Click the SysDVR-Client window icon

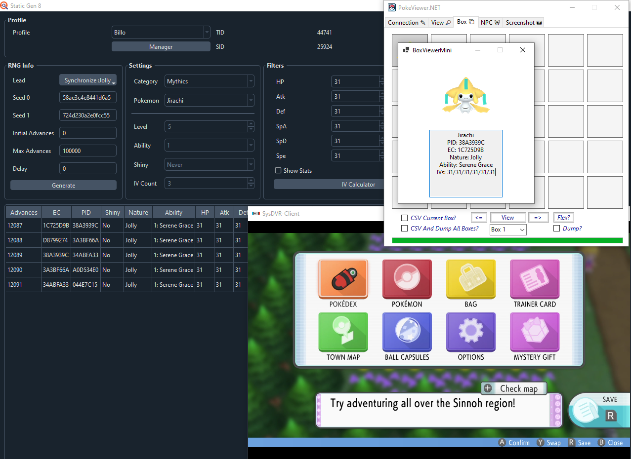256,214
